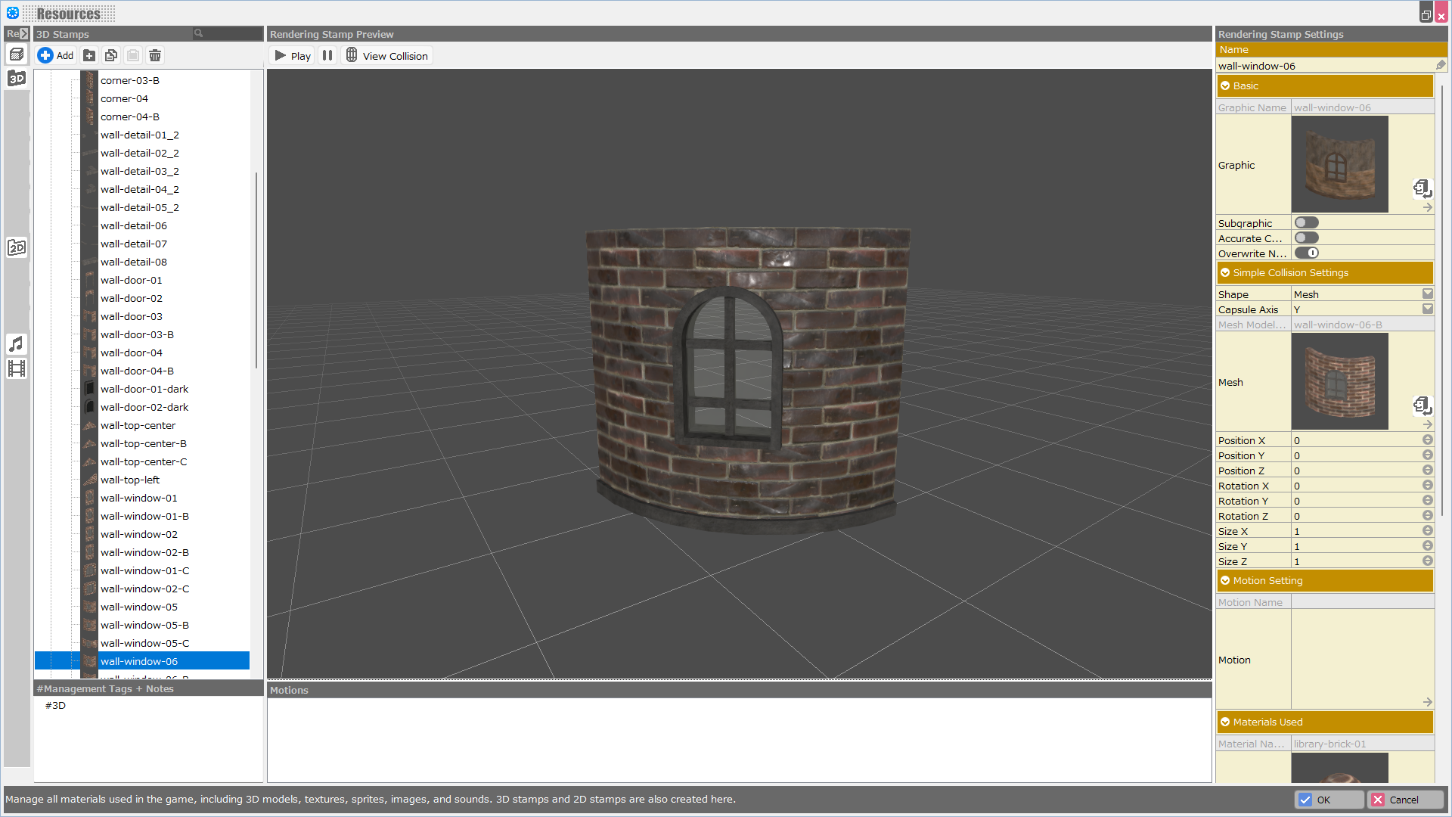The height and width of the screenshot is (817, 1452).
Task: Pause the stamp preview
Action: (327, 55)
